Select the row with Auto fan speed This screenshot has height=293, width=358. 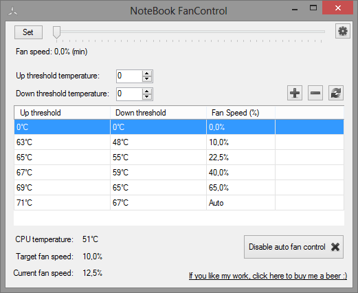179,203
